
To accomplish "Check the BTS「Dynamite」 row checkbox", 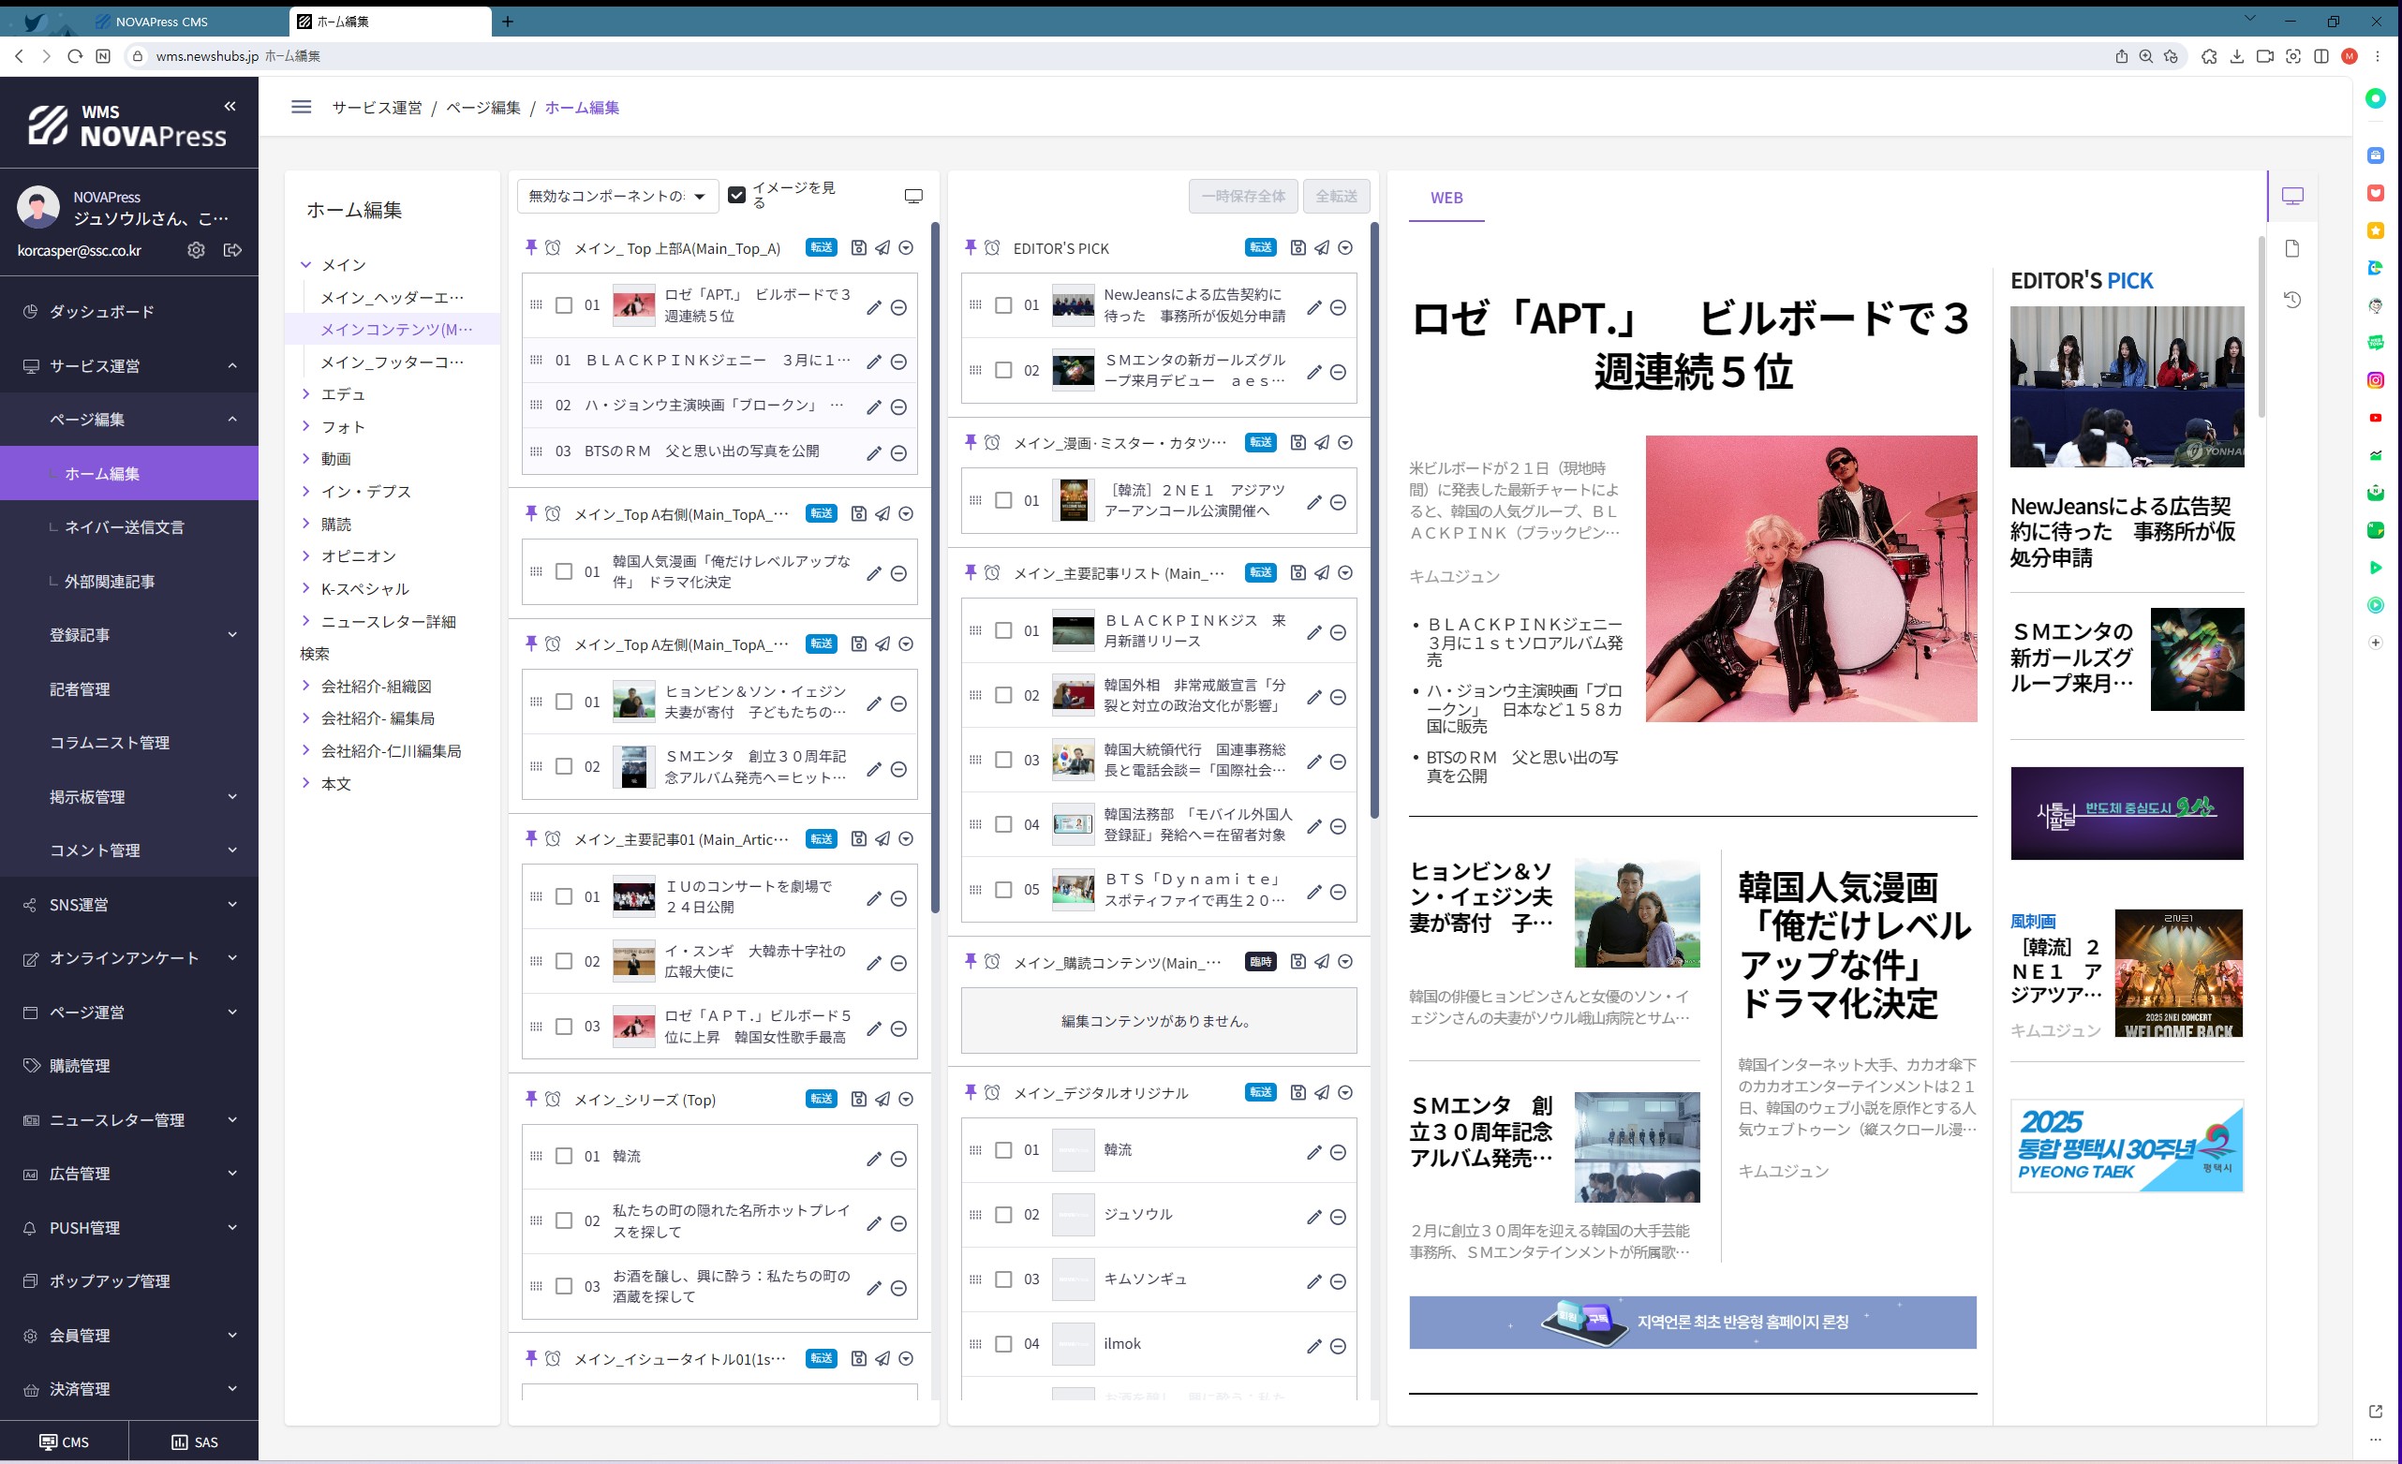I will (x=1003, y=890).
